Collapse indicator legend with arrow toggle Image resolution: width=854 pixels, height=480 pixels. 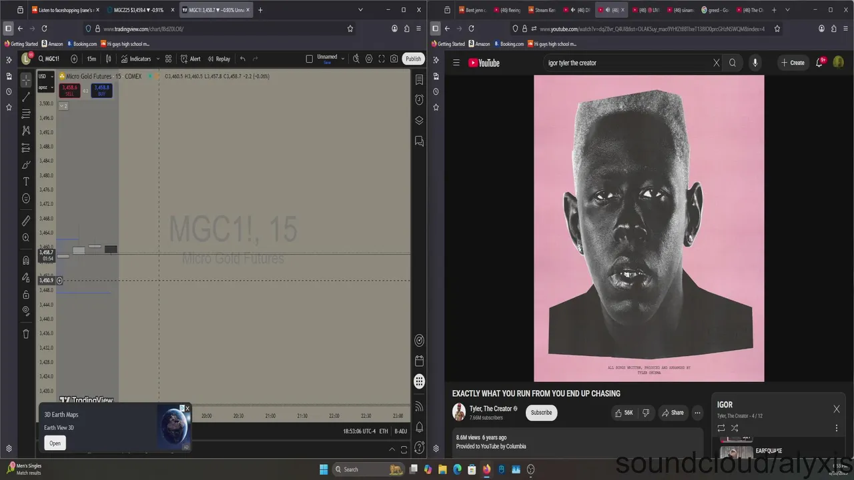coord(63,106)
